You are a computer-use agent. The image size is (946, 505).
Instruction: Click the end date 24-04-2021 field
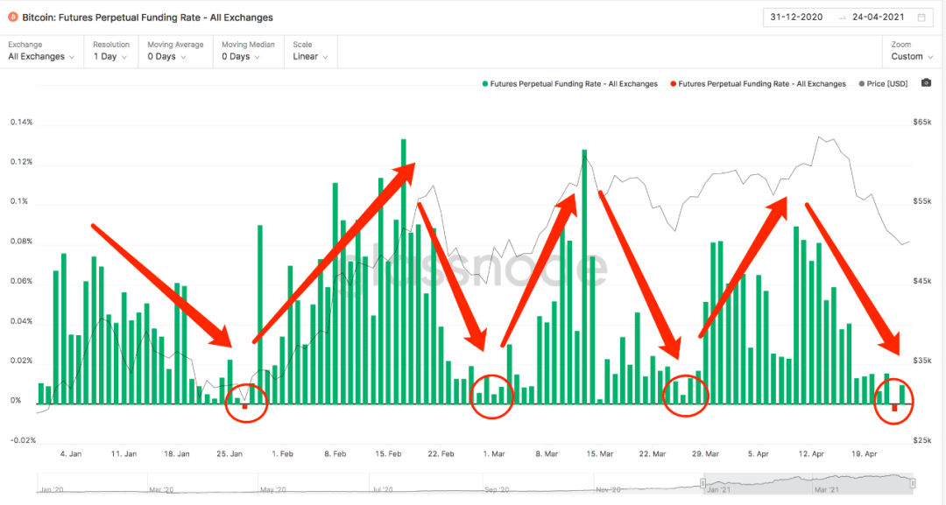point(878,17)
